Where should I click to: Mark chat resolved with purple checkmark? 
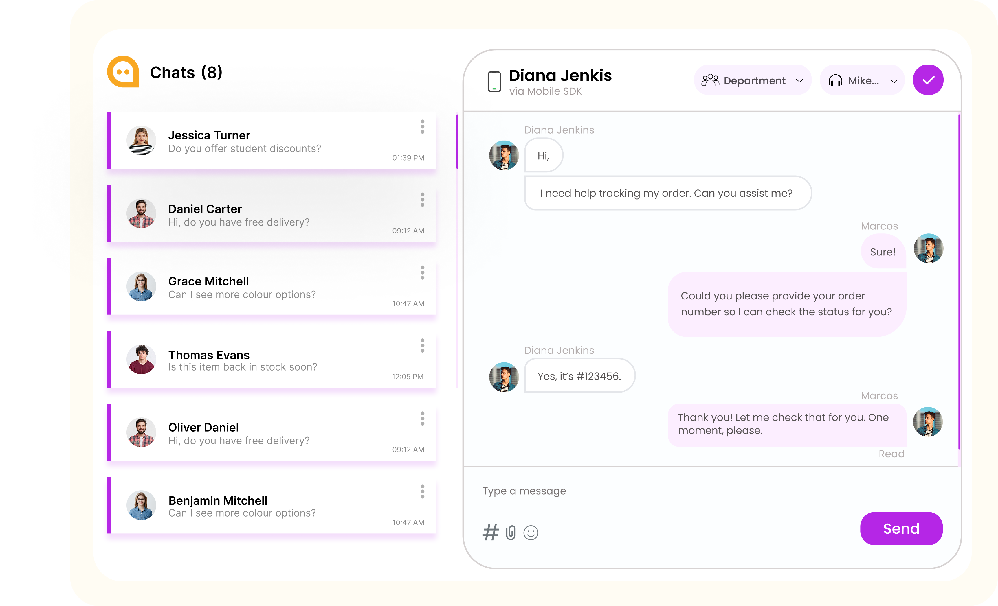tap(928, 80)
